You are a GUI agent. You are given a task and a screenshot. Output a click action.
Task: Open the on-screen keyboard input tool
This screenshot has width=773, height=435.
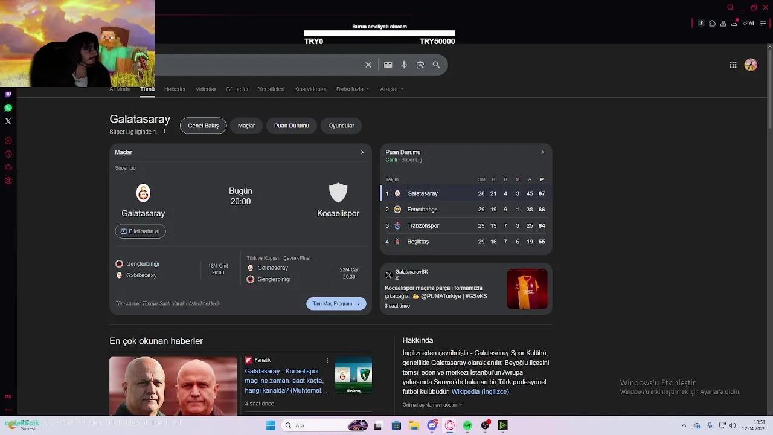(x=388, y=65)
